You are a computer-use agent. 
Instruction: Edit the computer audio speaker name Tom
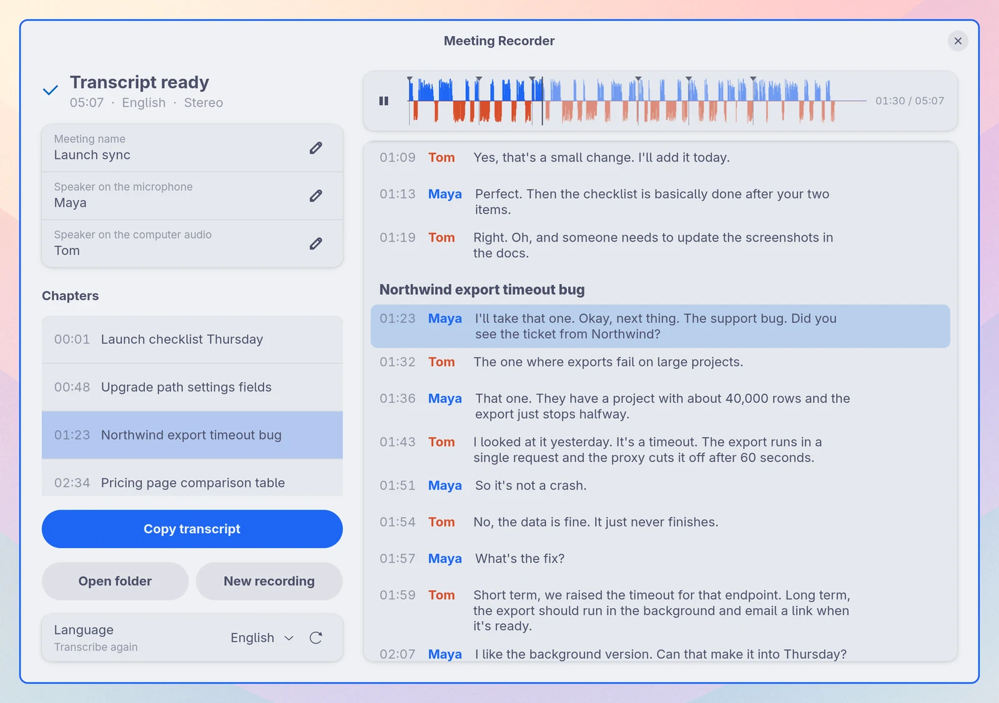tap(316, 243)
